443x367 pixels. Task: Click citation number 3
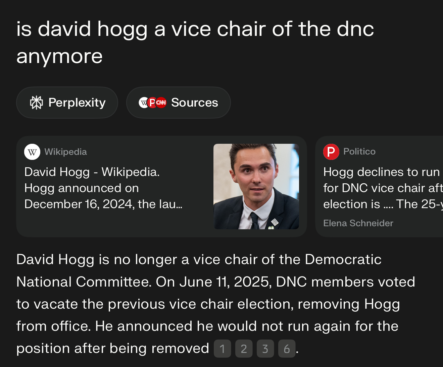(x=265, y=349)
